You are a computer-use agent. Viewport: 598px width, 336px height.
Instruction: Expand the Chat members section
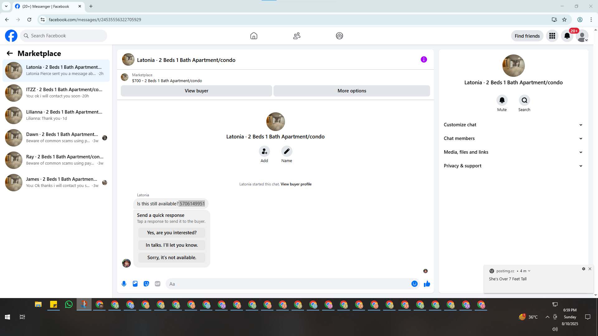513,138
